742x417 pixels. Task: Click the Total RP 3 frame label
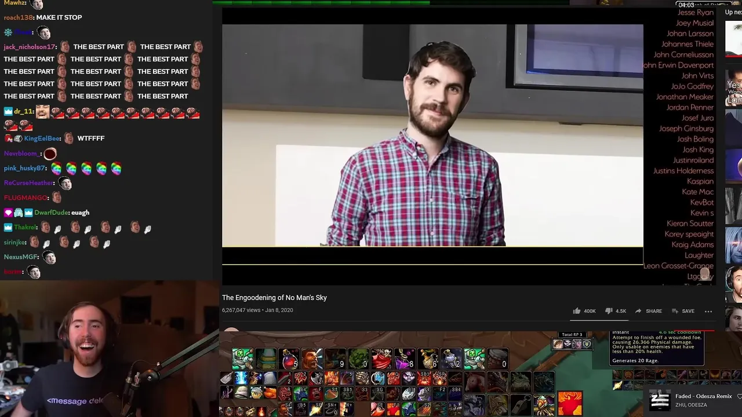pyautogui.click(x=572, y=335)
